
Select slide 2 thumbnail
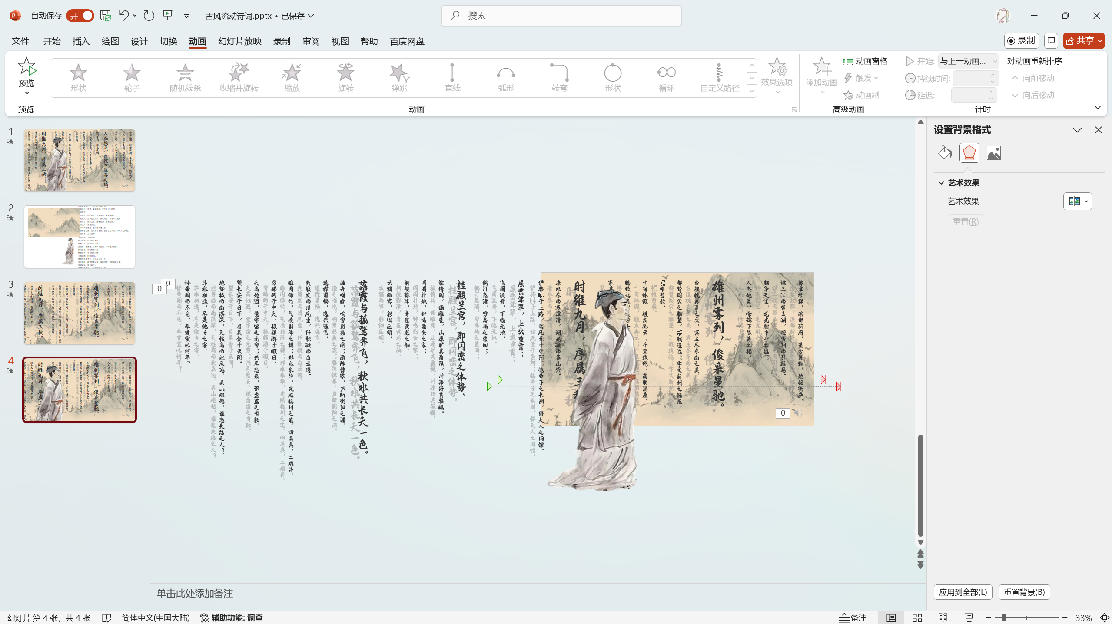tap(80, 237)
